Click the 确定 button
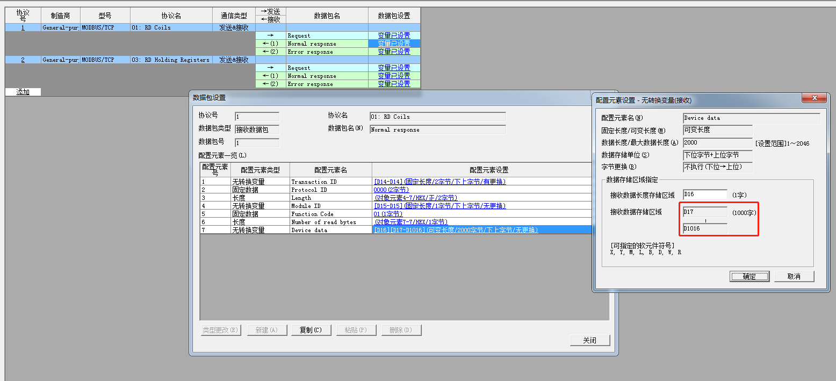Image resolution: width=836 pixels, height=381 pixels. click(749, 276)
